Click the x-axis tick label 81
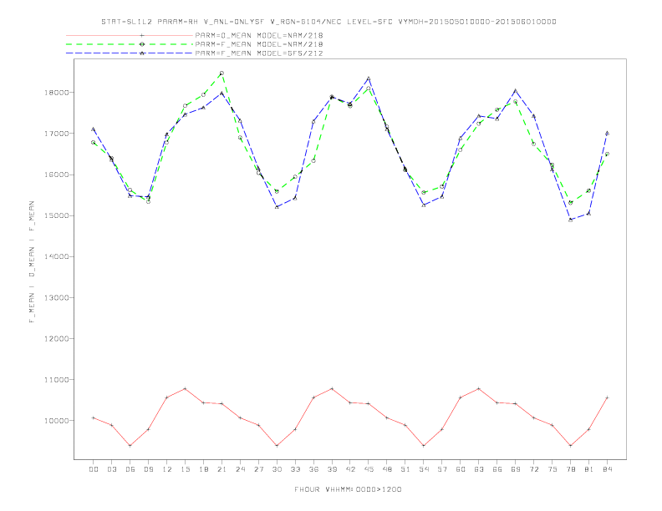Viewport: 662px width, 511px height. (x=589, y=469)
